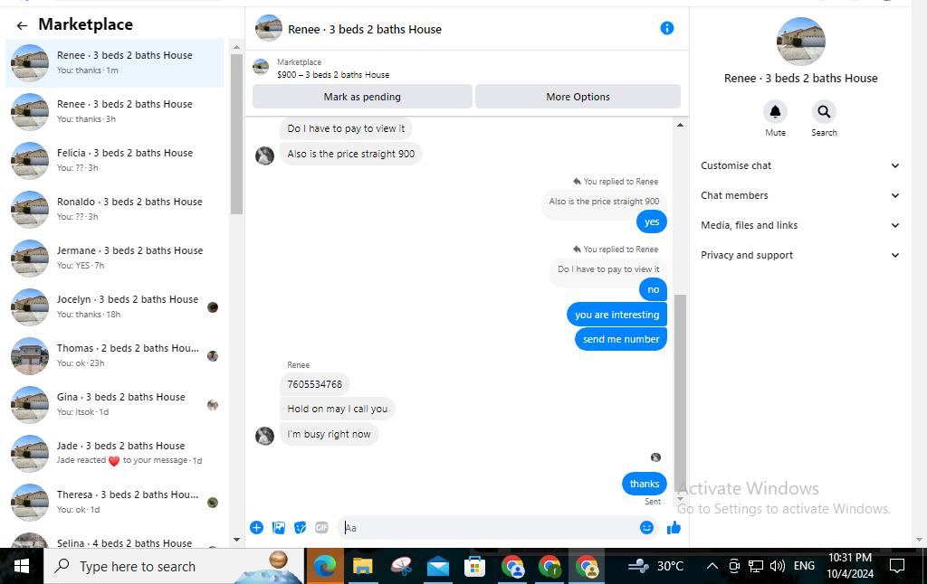Click the house listing thumbnail in the chat header
Viewport: 927px width, 584px height.
[x=268, y=28]
